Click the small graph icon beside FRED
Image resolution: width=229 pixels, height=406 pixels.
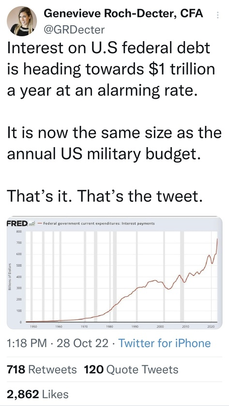(x=32, y=224)
